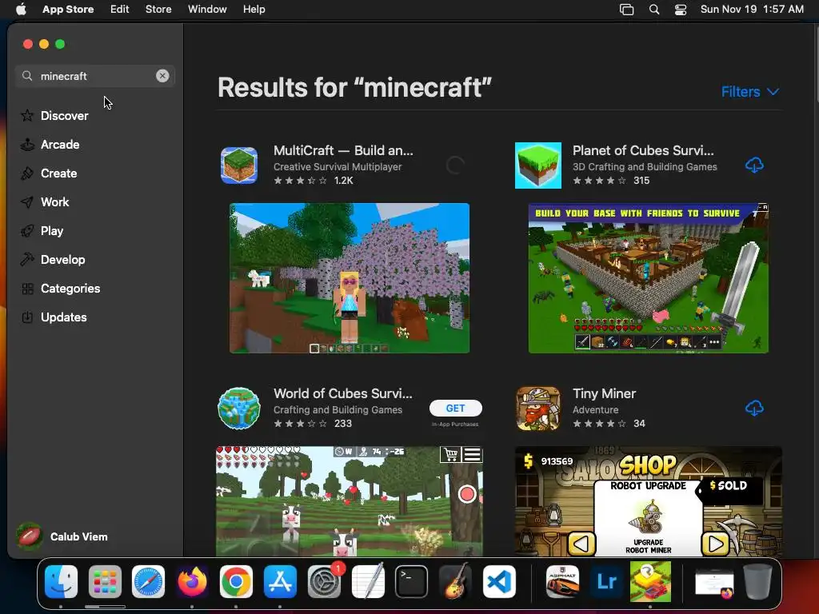Open the minimized Firefox window in Dock
819x614 pixels.
coord(714,583)
